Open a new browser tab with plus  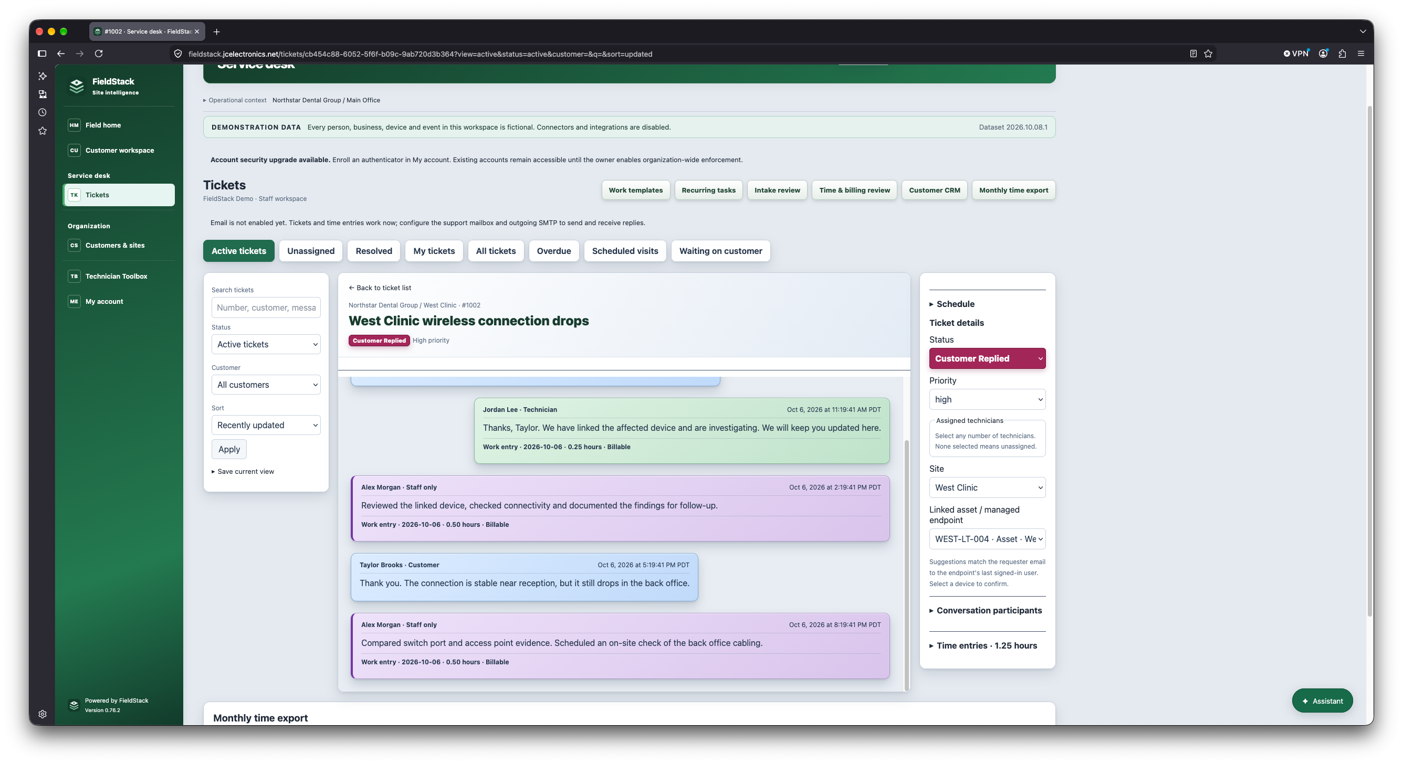pos(216,31)
